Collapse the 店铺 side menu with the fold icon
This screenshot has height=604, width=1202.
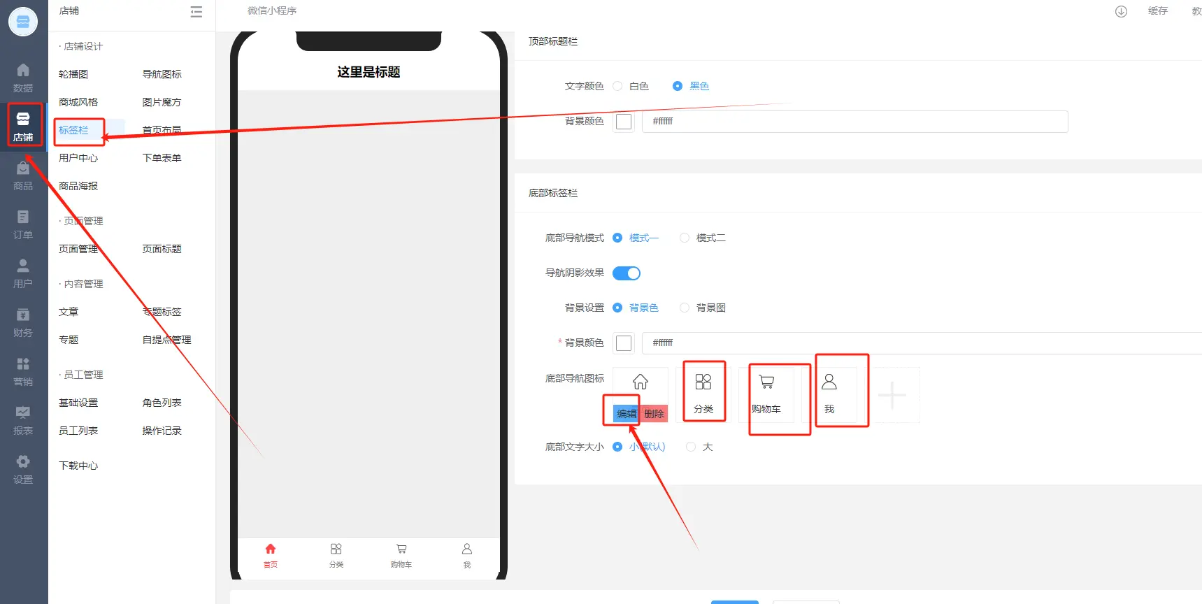tap(196, 11)
